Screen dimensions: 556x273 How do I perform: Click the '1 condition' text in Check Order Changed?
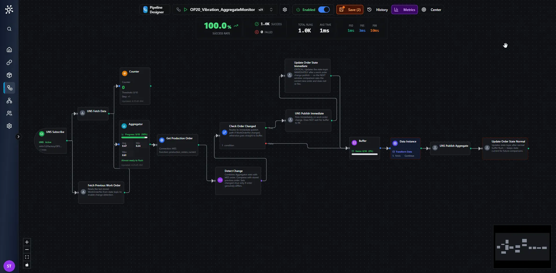pyautogui.click(x=228, y=145)
